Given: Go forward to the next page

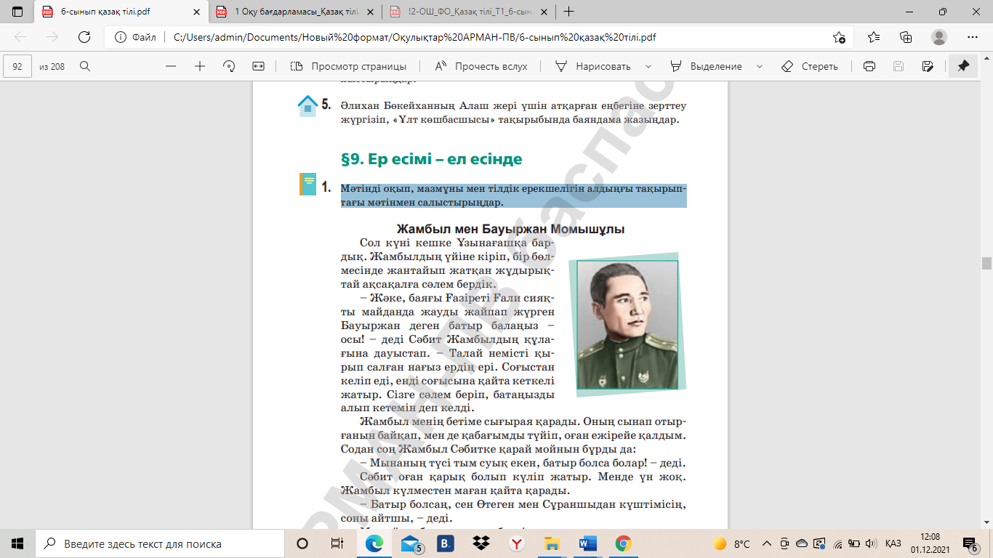Looking at the screenshot, I should (52, 37).
